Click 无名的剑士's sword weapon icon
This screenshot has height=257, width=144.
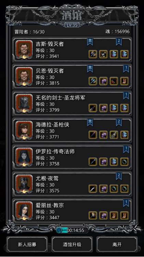pyautogui.click(x=93, y=108)
